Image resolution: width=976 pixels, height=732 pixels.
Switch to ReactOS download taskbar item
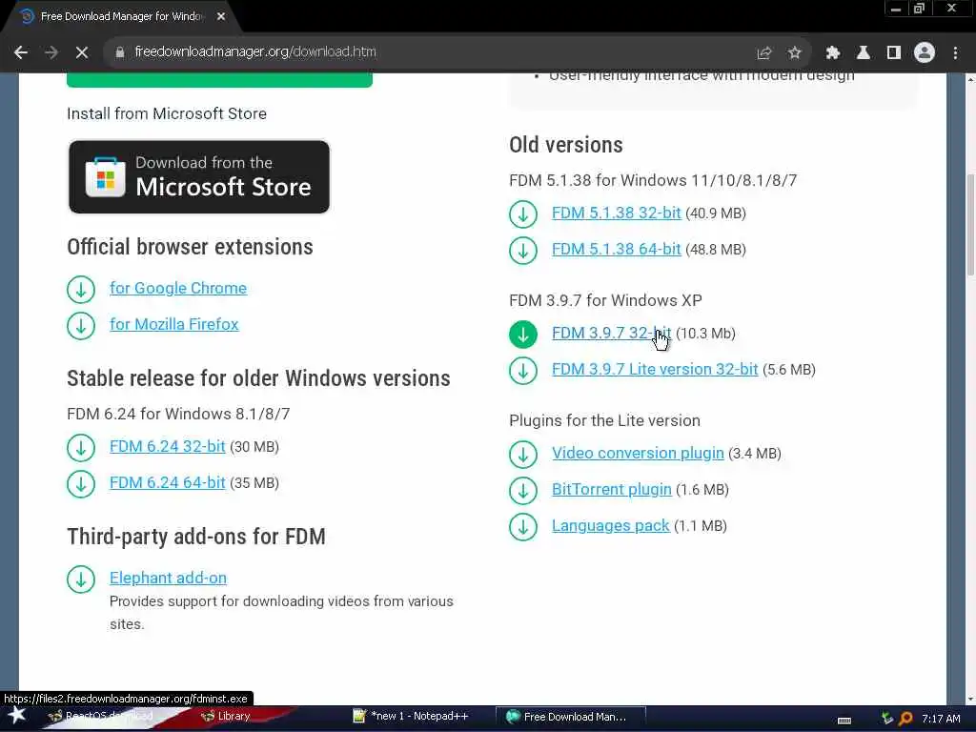[x=101, y=717]
